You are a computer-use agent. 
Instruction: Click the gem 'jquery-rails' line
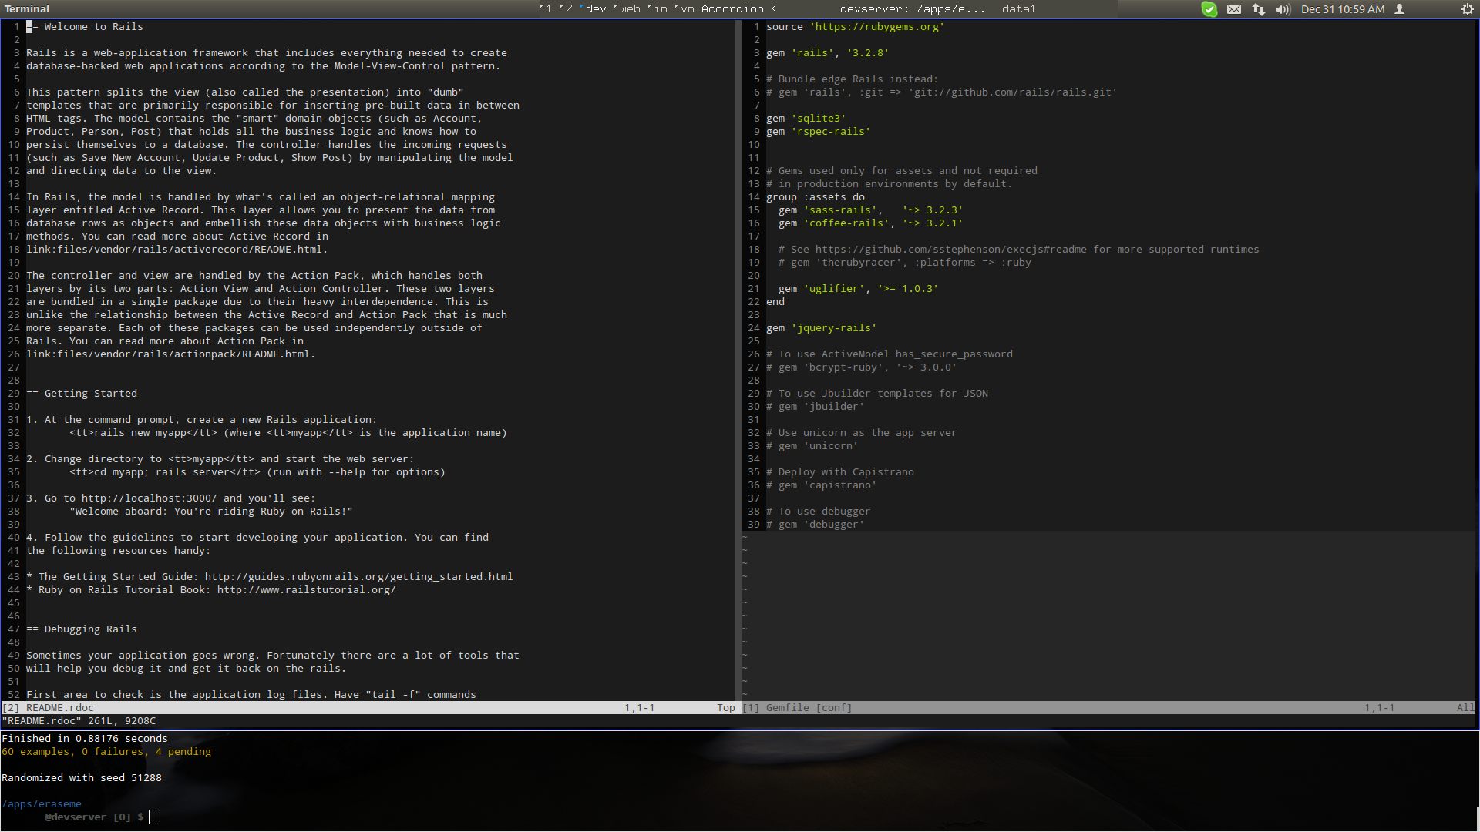(822, 328)
